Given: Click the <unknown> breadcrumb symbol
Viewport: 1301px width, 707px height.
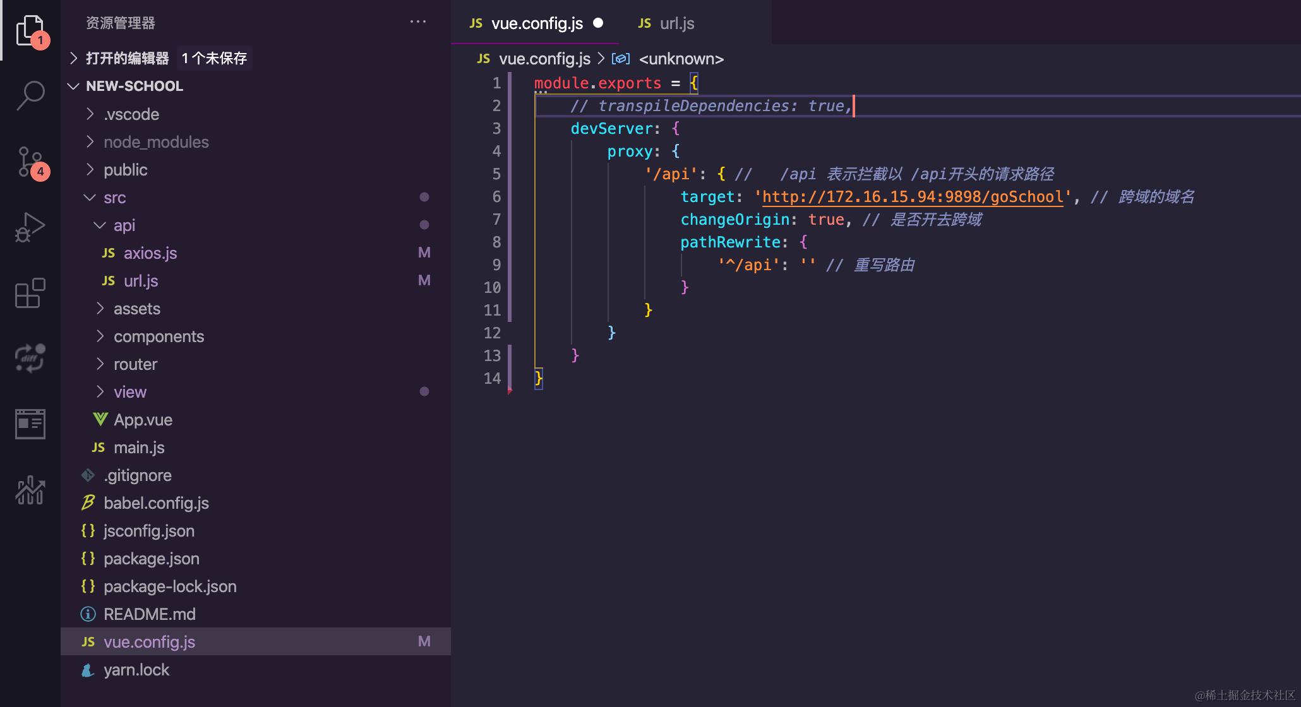Looking at the screenshot, I should [681, 59].
